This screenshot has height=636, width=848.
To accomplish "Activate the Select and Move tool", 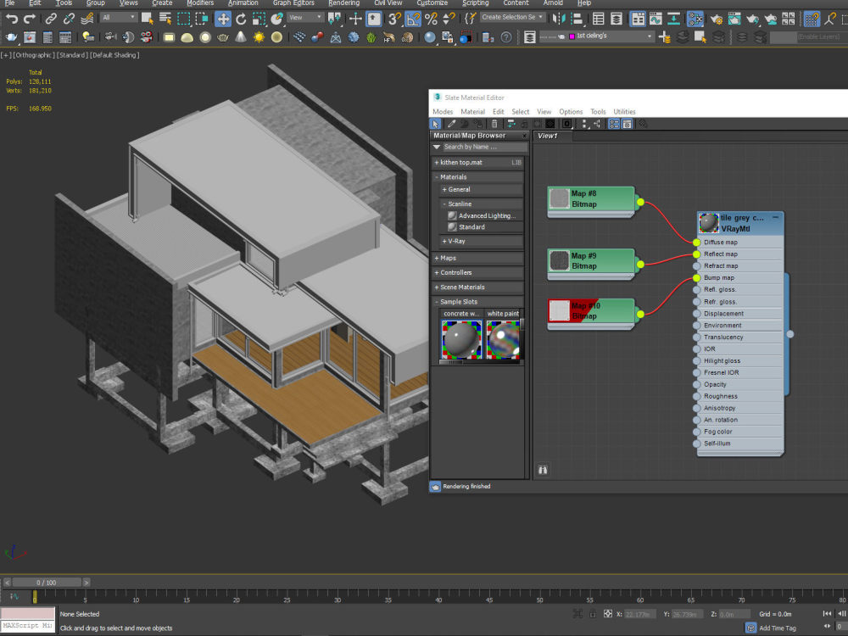I will [223, 19].
